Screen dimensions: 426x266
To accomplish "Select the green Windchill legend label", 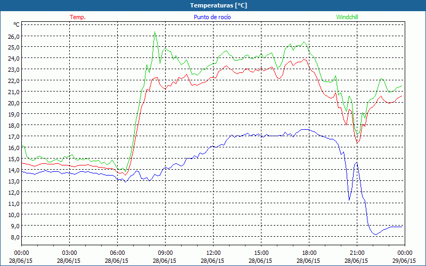I will coord(347,17).
